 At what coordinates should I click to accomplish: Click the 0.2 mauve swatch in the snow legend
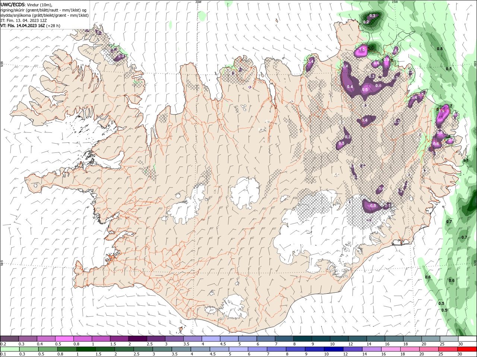click(9, 339)
